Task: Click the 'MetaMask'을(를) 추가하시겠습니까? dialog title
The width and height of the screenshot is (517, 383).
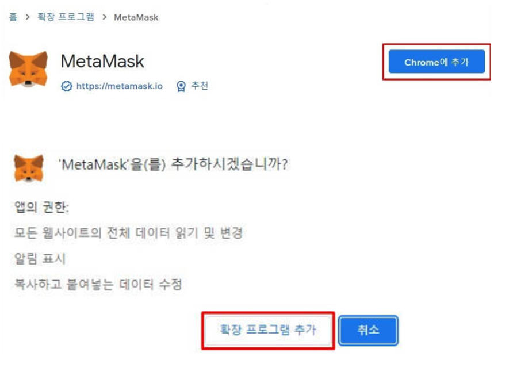Action: pyautogui.click(x=173, y=164)
